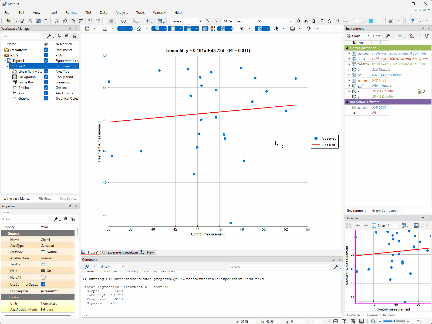Toggle visibility checkbox for Documents row
432x324 pixels.
[x=46, y=50]
